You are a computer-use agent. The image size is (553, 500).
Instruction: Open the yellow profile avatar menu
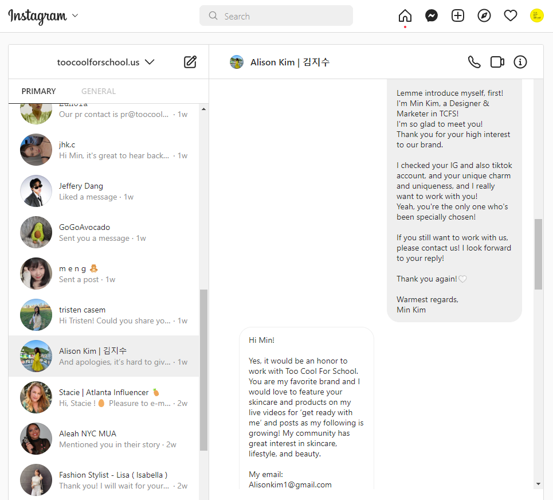537,15
